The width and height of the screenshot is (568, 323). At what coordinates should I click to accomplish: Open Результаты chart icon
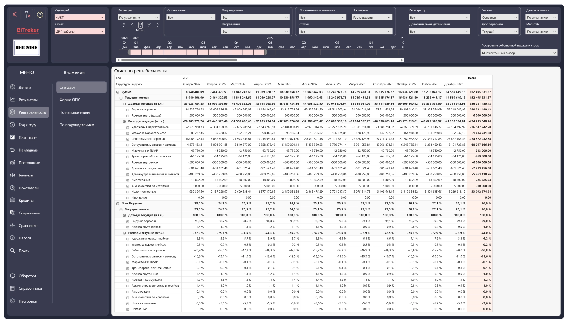12,100
